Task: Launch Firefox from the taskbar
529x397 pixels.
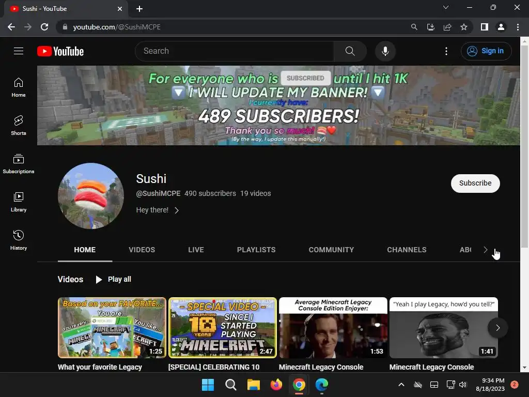Action: click(x=276, y=385)
